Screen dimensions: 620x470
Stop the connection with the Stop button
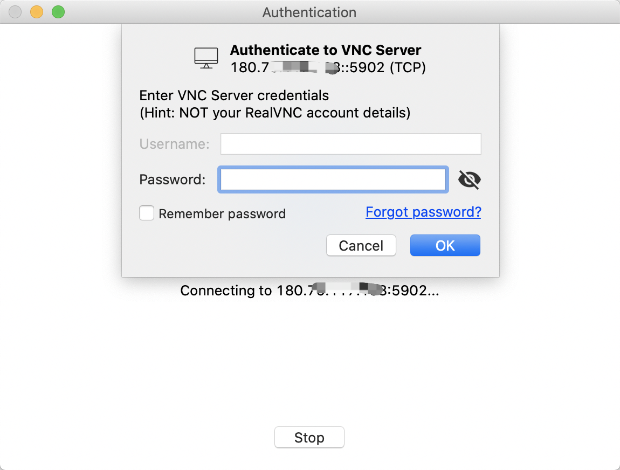click(x=309, y=438)
